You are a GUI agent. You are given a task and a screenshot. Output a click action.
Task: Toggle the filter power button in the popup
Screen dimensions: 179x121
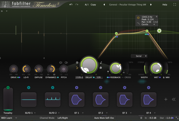138,18
